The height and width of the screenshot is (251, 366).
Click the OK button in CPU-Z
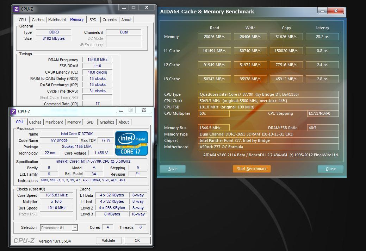tap(137, 240)
